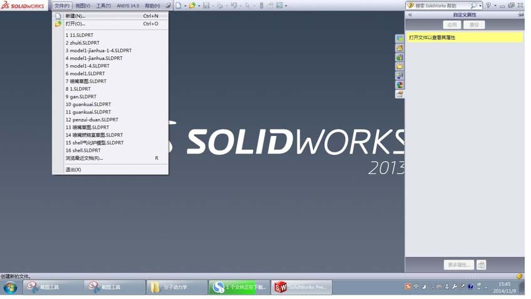Open the 帮助(H) menu
Image resolution: width=531 pixels, height=299 pixels.
(x=152, y=6)
